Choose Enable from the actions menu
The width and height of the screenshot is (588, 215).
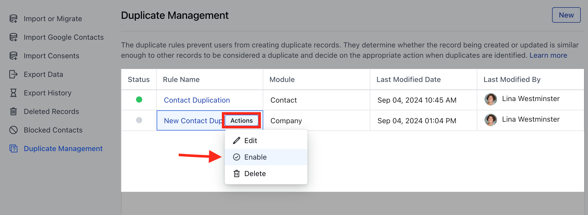point(266,157)
